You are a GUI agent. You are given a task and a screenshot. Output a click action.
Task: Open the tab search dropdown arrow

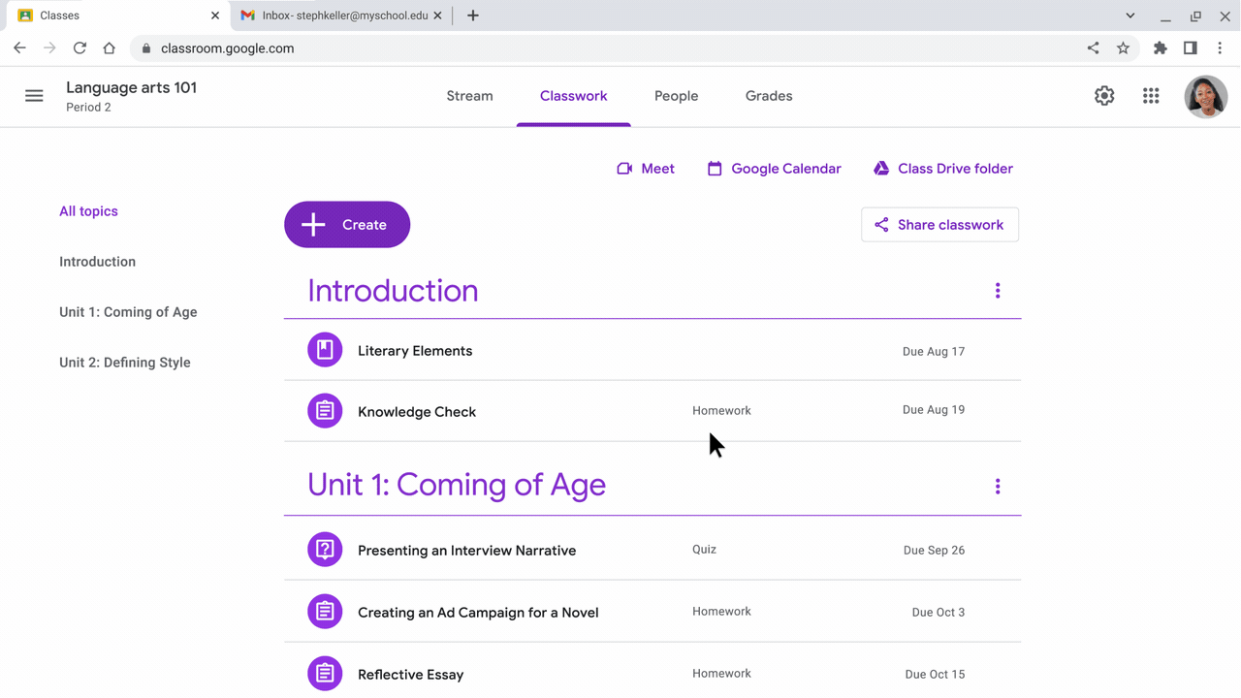tap(1130, 16)
